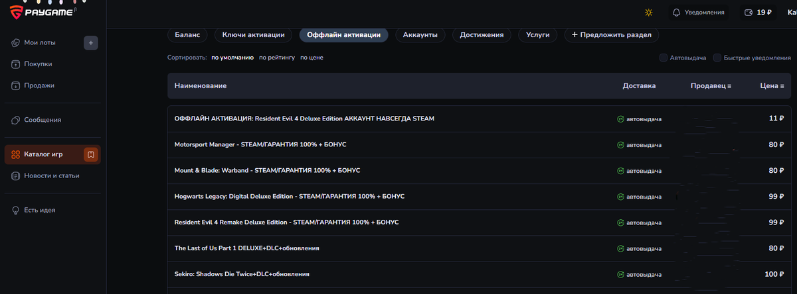Image resolution: width=797 pixels, height=294 pixels.
Task: Switch to the Аккаунты tab
Action: (420, 34)
